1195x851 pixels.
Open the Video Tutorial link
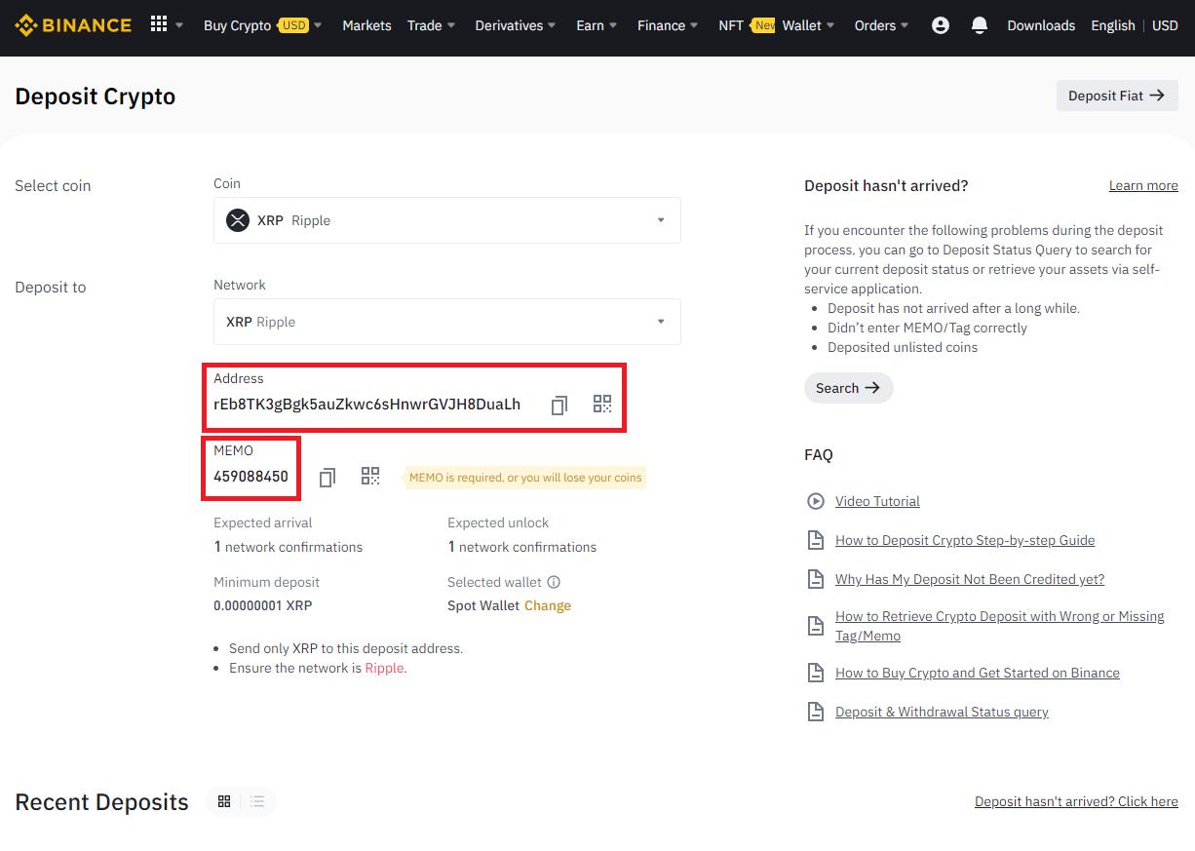(877, 501)
